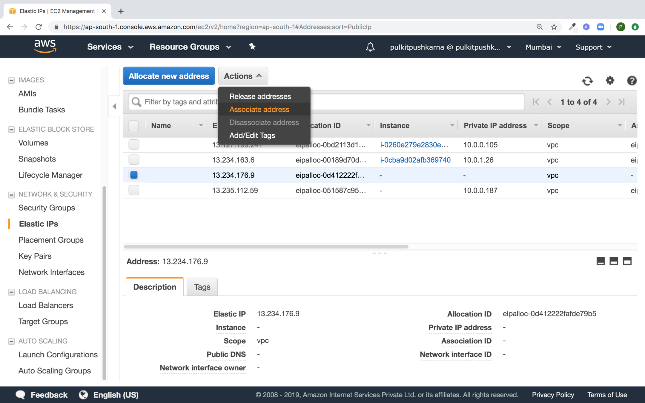Refresh the Elastic IPs table
Viewport: 645px width, 403px height.
[587, 81]
